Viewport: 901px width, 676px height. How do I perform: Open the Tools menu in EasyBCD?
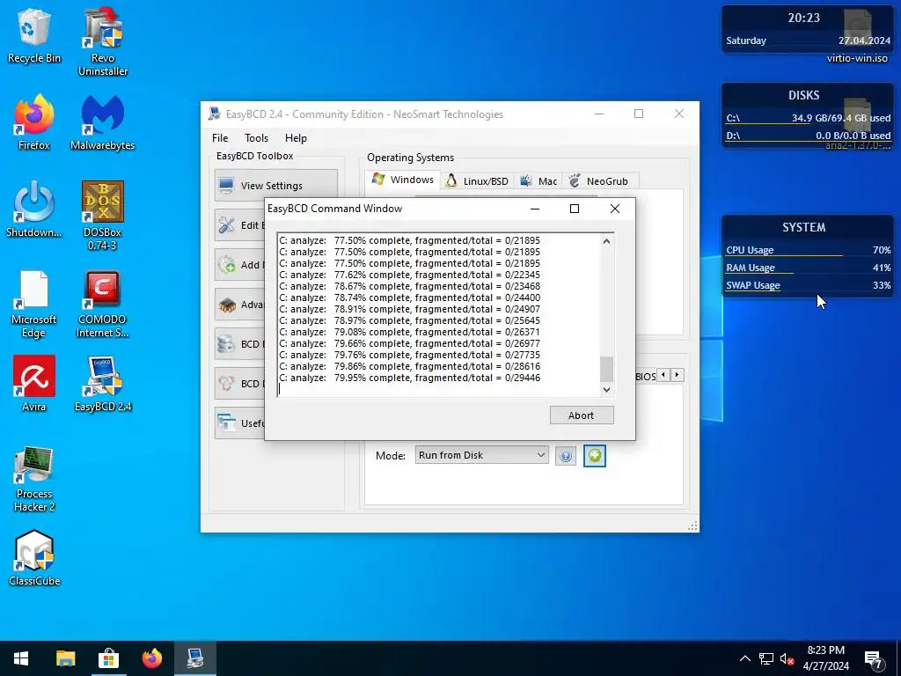click(x=256, y=138)
